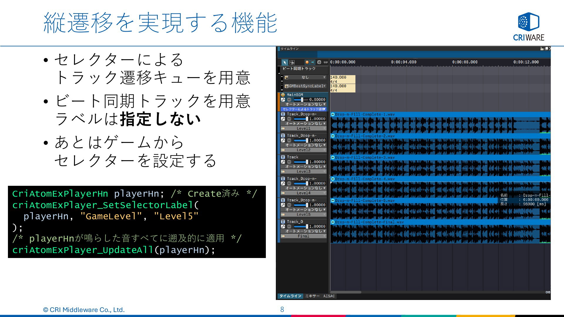
Task: Open the Level1 selector label dropdown
Action: 304,129
